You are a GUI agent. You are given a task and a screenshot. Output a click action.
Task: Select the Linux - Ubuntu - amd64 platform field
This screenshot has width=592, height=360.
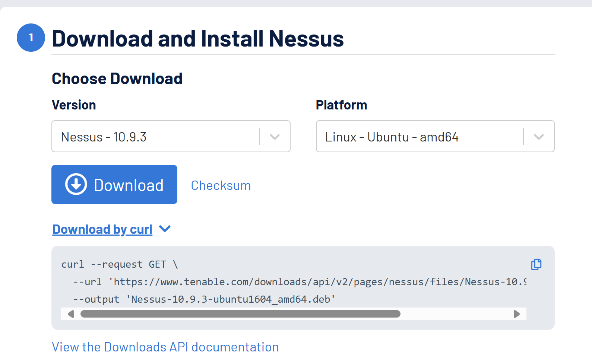click(420, 137)
